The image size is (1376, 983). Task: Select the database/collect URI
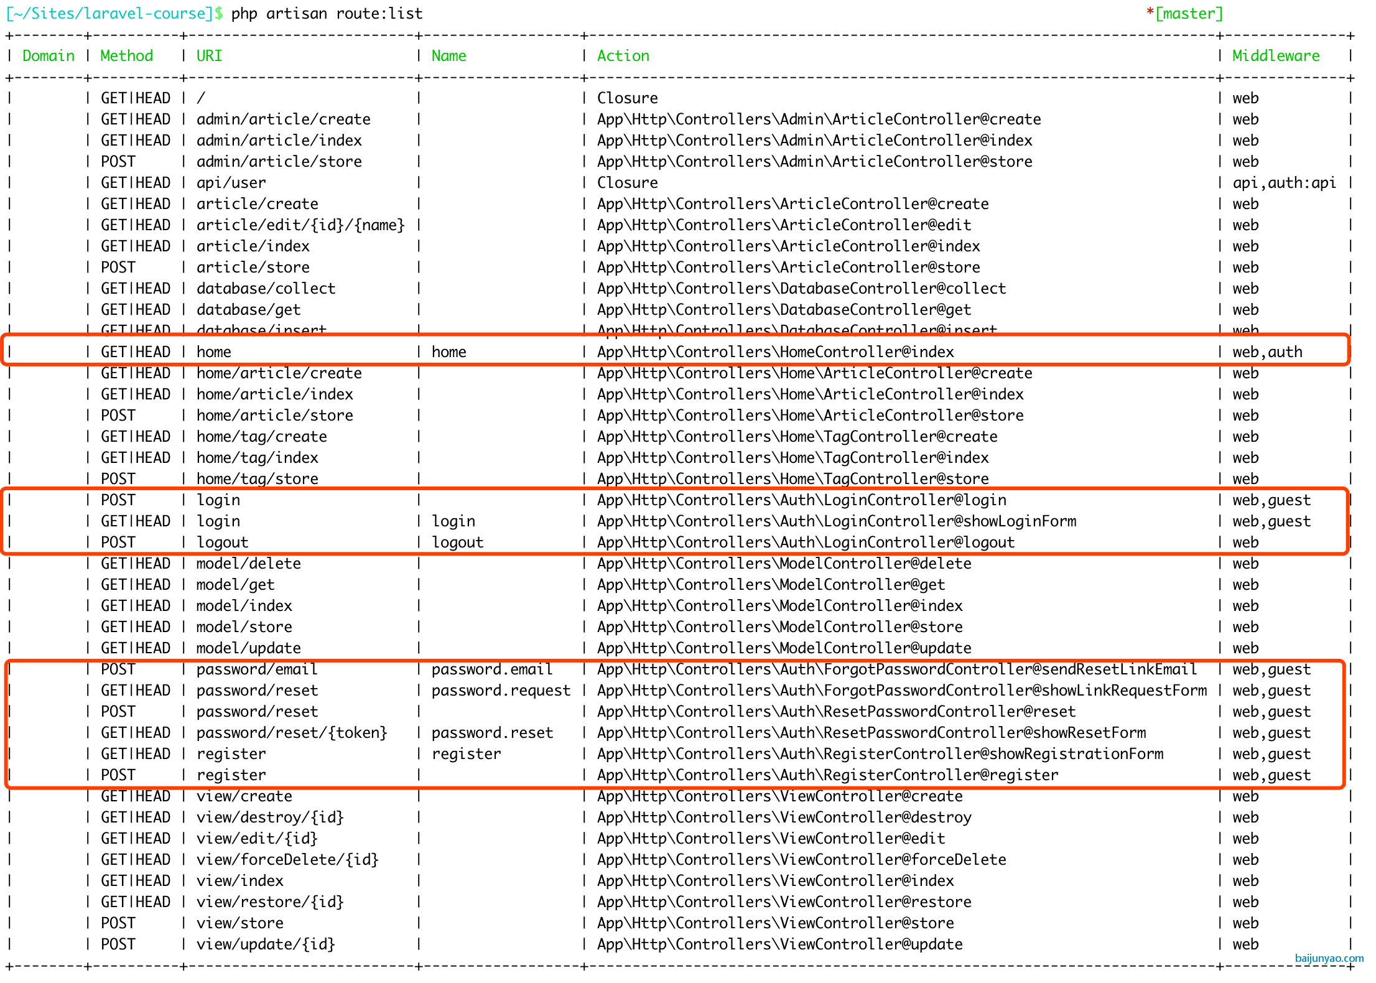tap(266, 289)
